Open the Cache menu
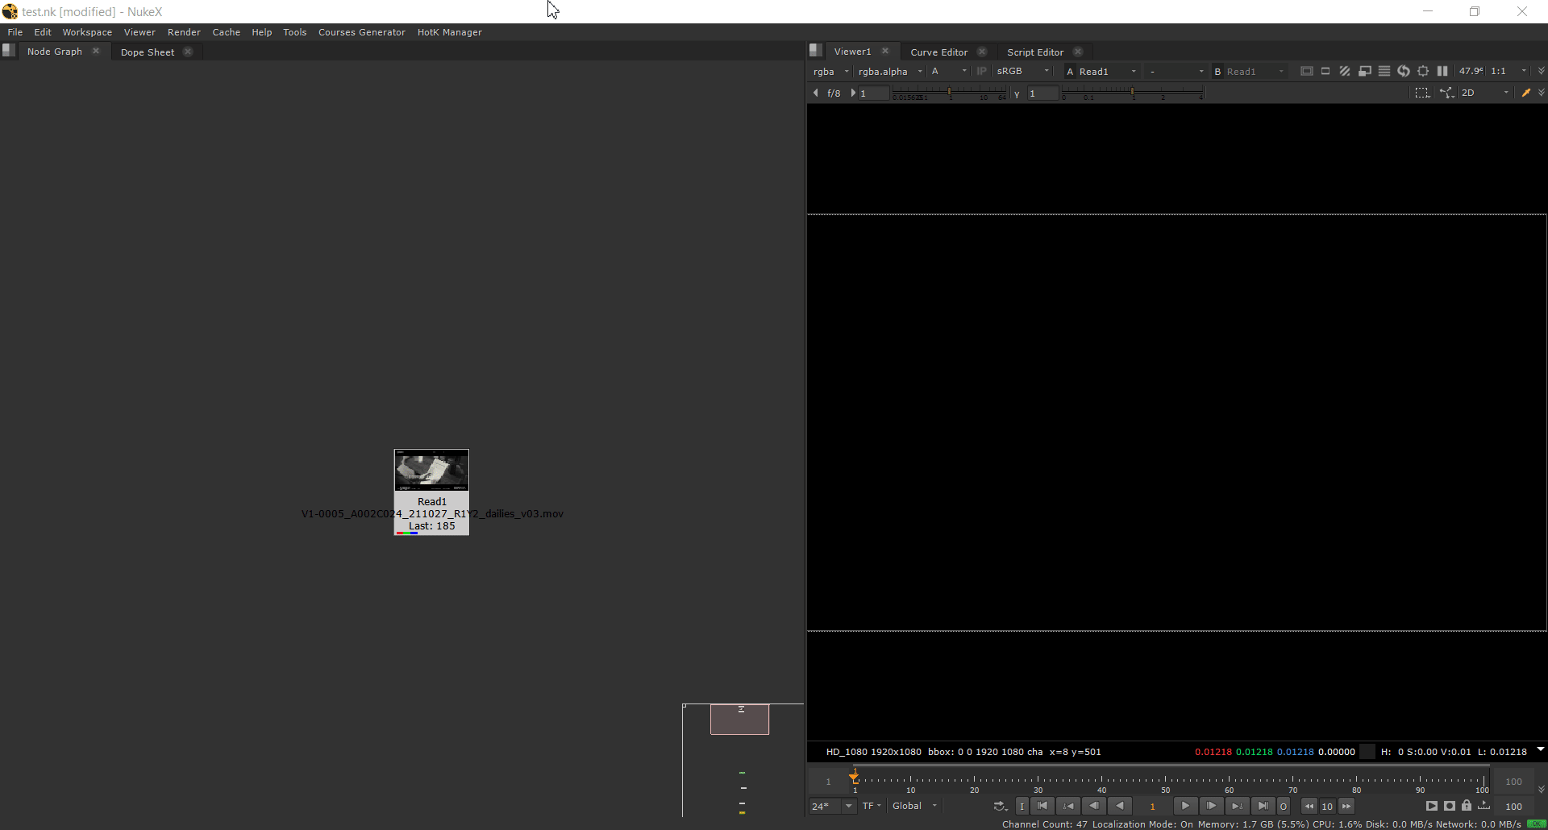1548x830 pixels. [x=227, y=32]
